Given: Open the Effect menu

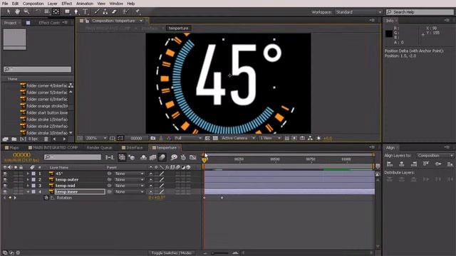Looking at the screenshot, I should [x=66, y=4].
